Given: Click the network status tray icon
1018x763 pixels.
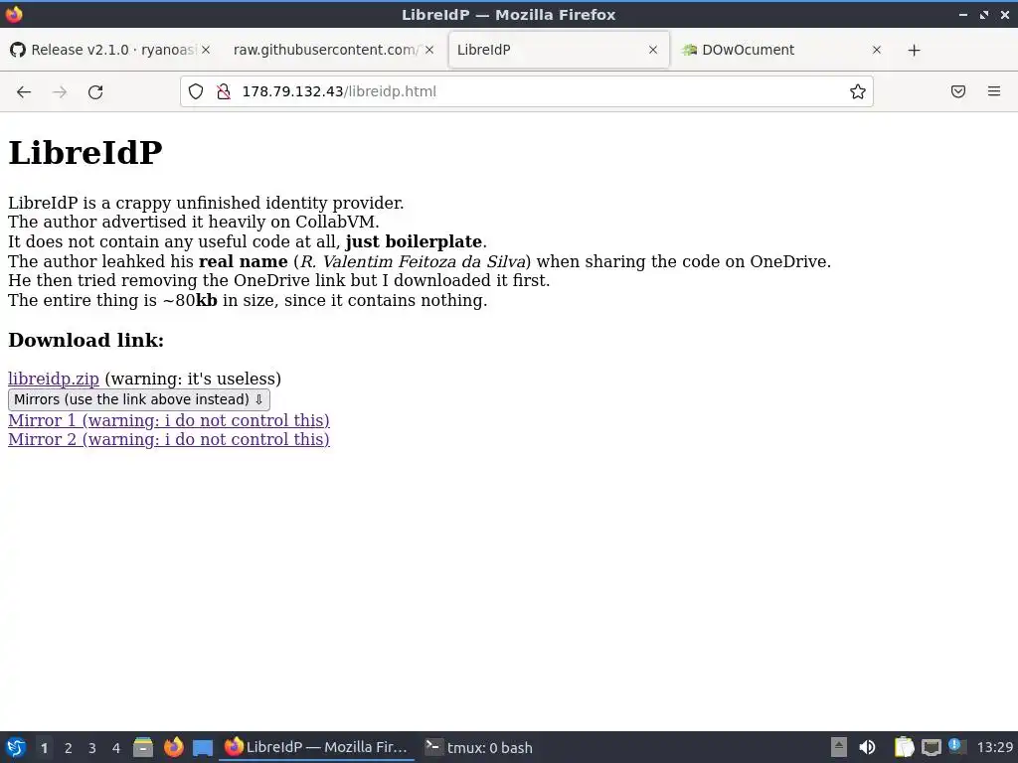Looking at the screenshot, I should click(931, 747).
